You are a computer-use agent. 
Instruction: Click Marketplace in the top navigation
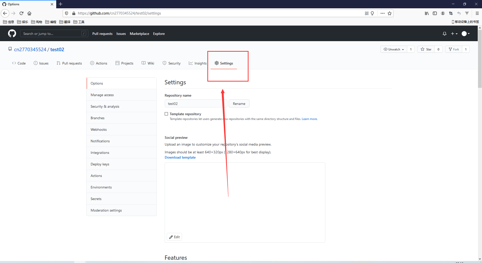[x=139, y=34]
